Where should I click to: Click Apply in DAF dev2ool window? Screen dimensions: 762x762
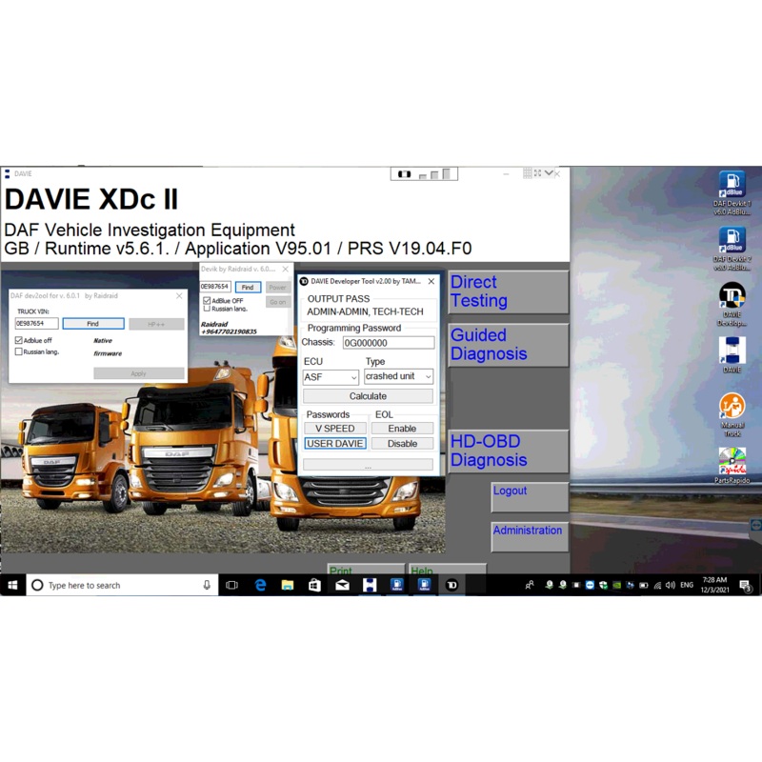click(x=138, y=373)
